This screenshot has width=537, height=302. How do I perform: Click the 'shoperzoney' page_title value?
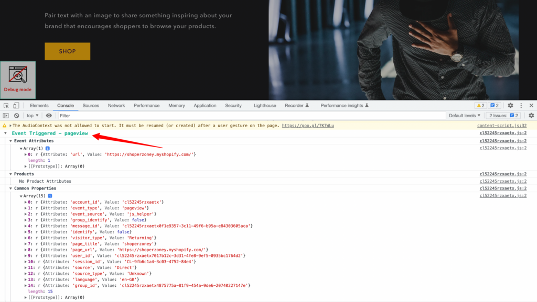pyautogui.click(x=138, y=243)
